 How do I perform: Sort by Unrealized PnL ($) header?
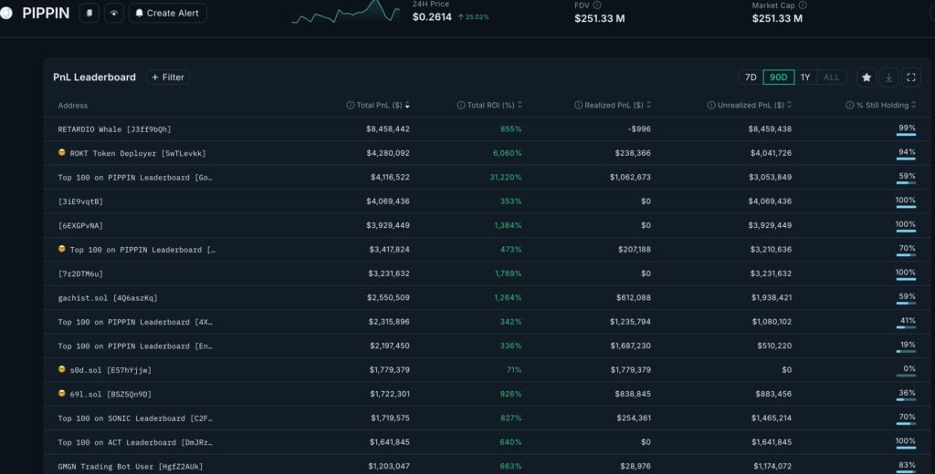tap(749, 106)
